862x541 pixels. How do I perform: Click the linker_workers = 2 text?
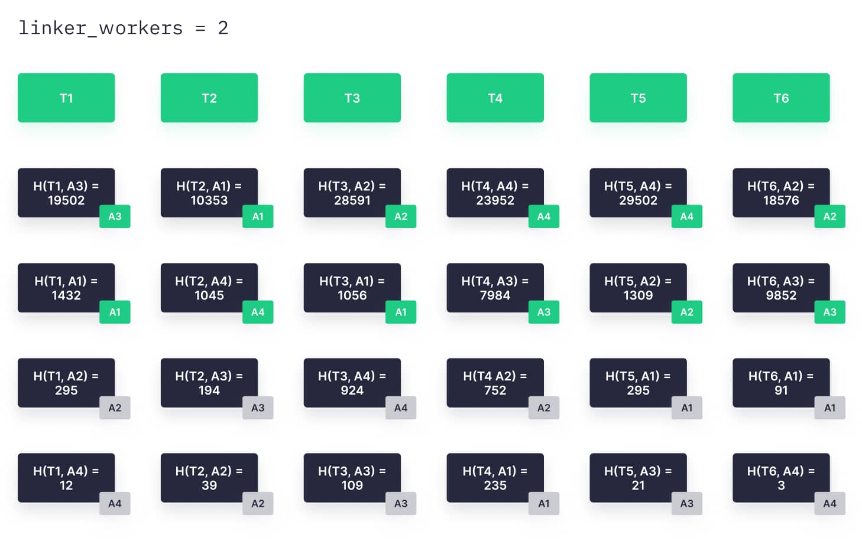(124, 28)
